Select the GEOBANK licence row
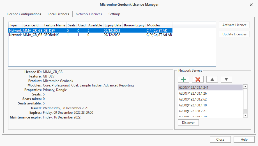 [90, 35]
